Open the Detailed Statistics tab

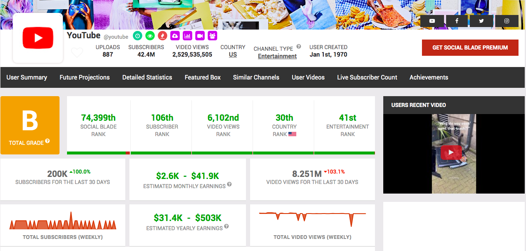tap(147, 77)
